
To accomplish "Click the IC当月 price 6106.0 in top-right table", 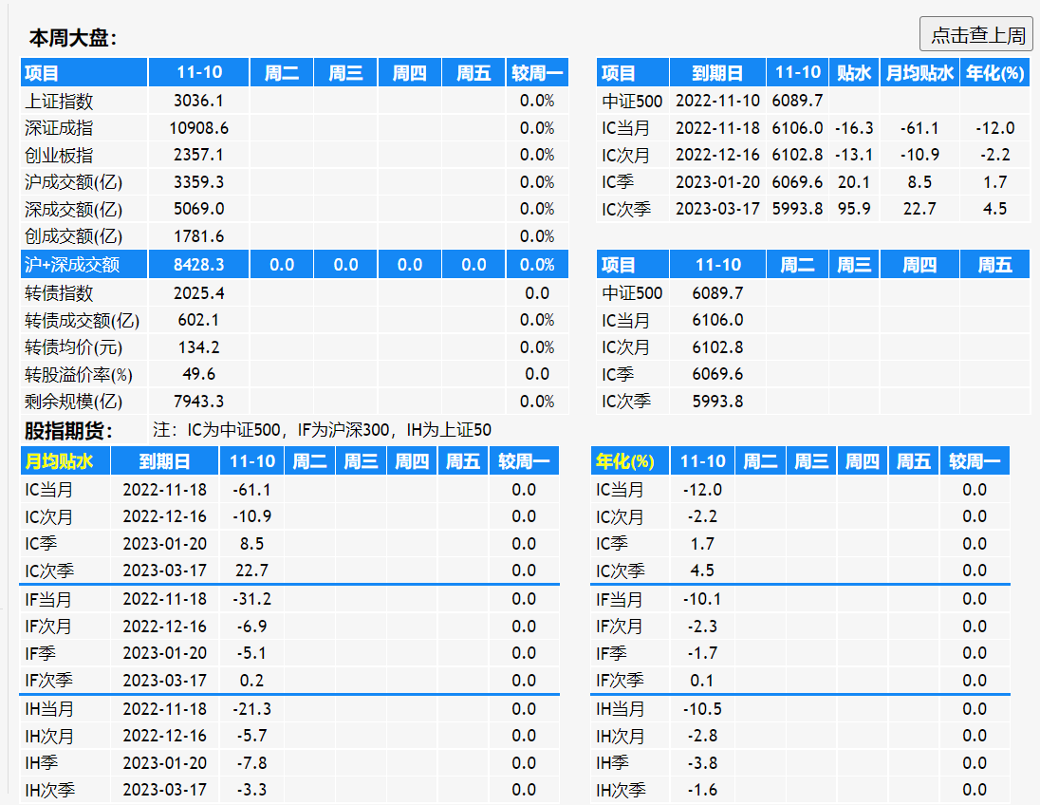I will pos(797,128).
